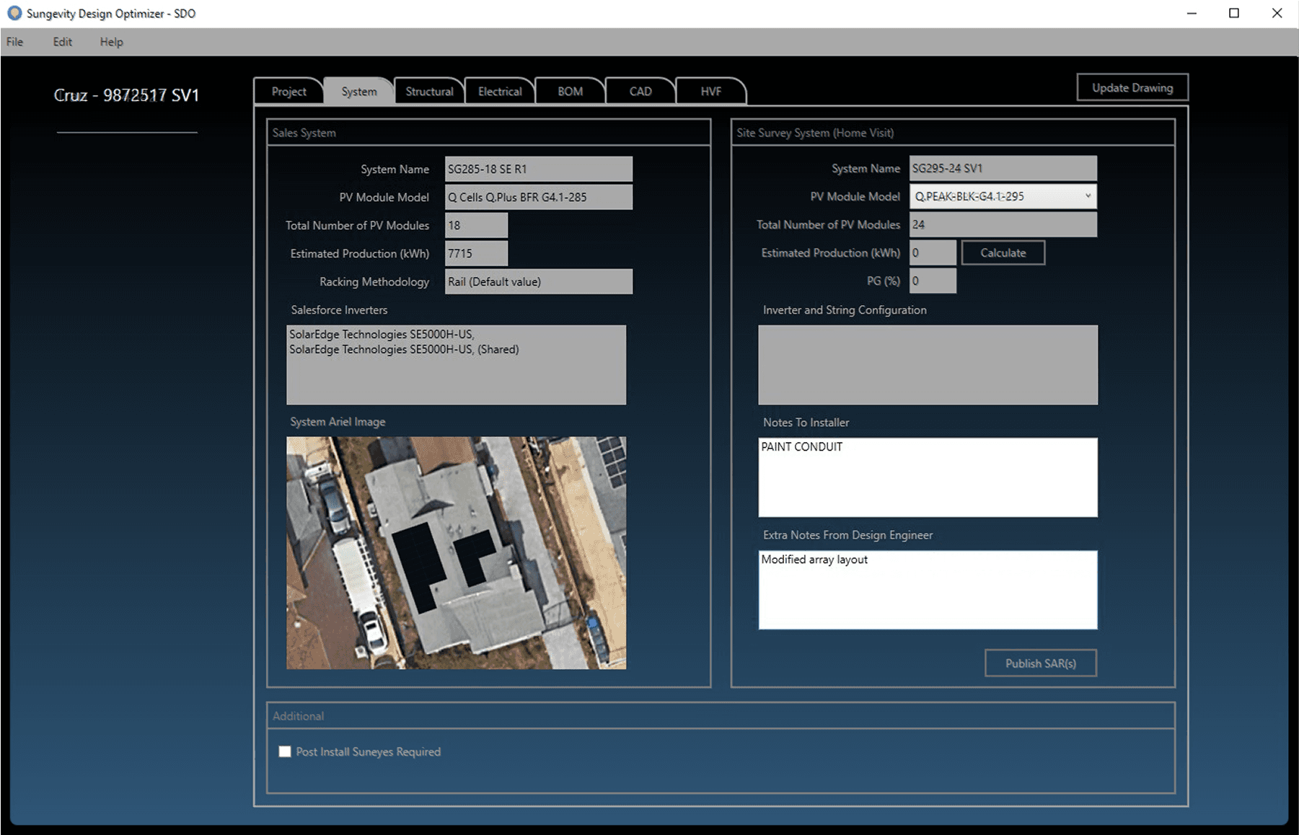Image resolution: width=1299 pixels, height=835 pixels.
Task: Click Site Survey Estimated Production field
Action: [933, 252]
